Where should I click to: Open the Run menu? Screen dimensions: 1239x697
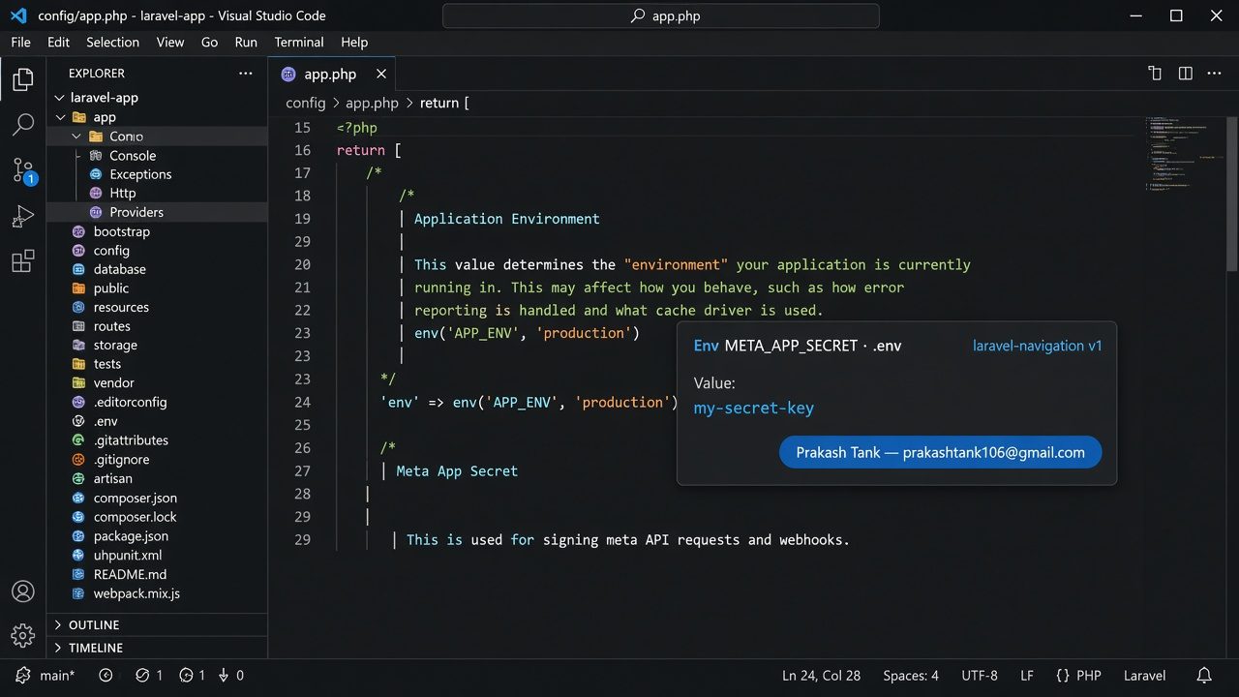click(x=246, y=43)
